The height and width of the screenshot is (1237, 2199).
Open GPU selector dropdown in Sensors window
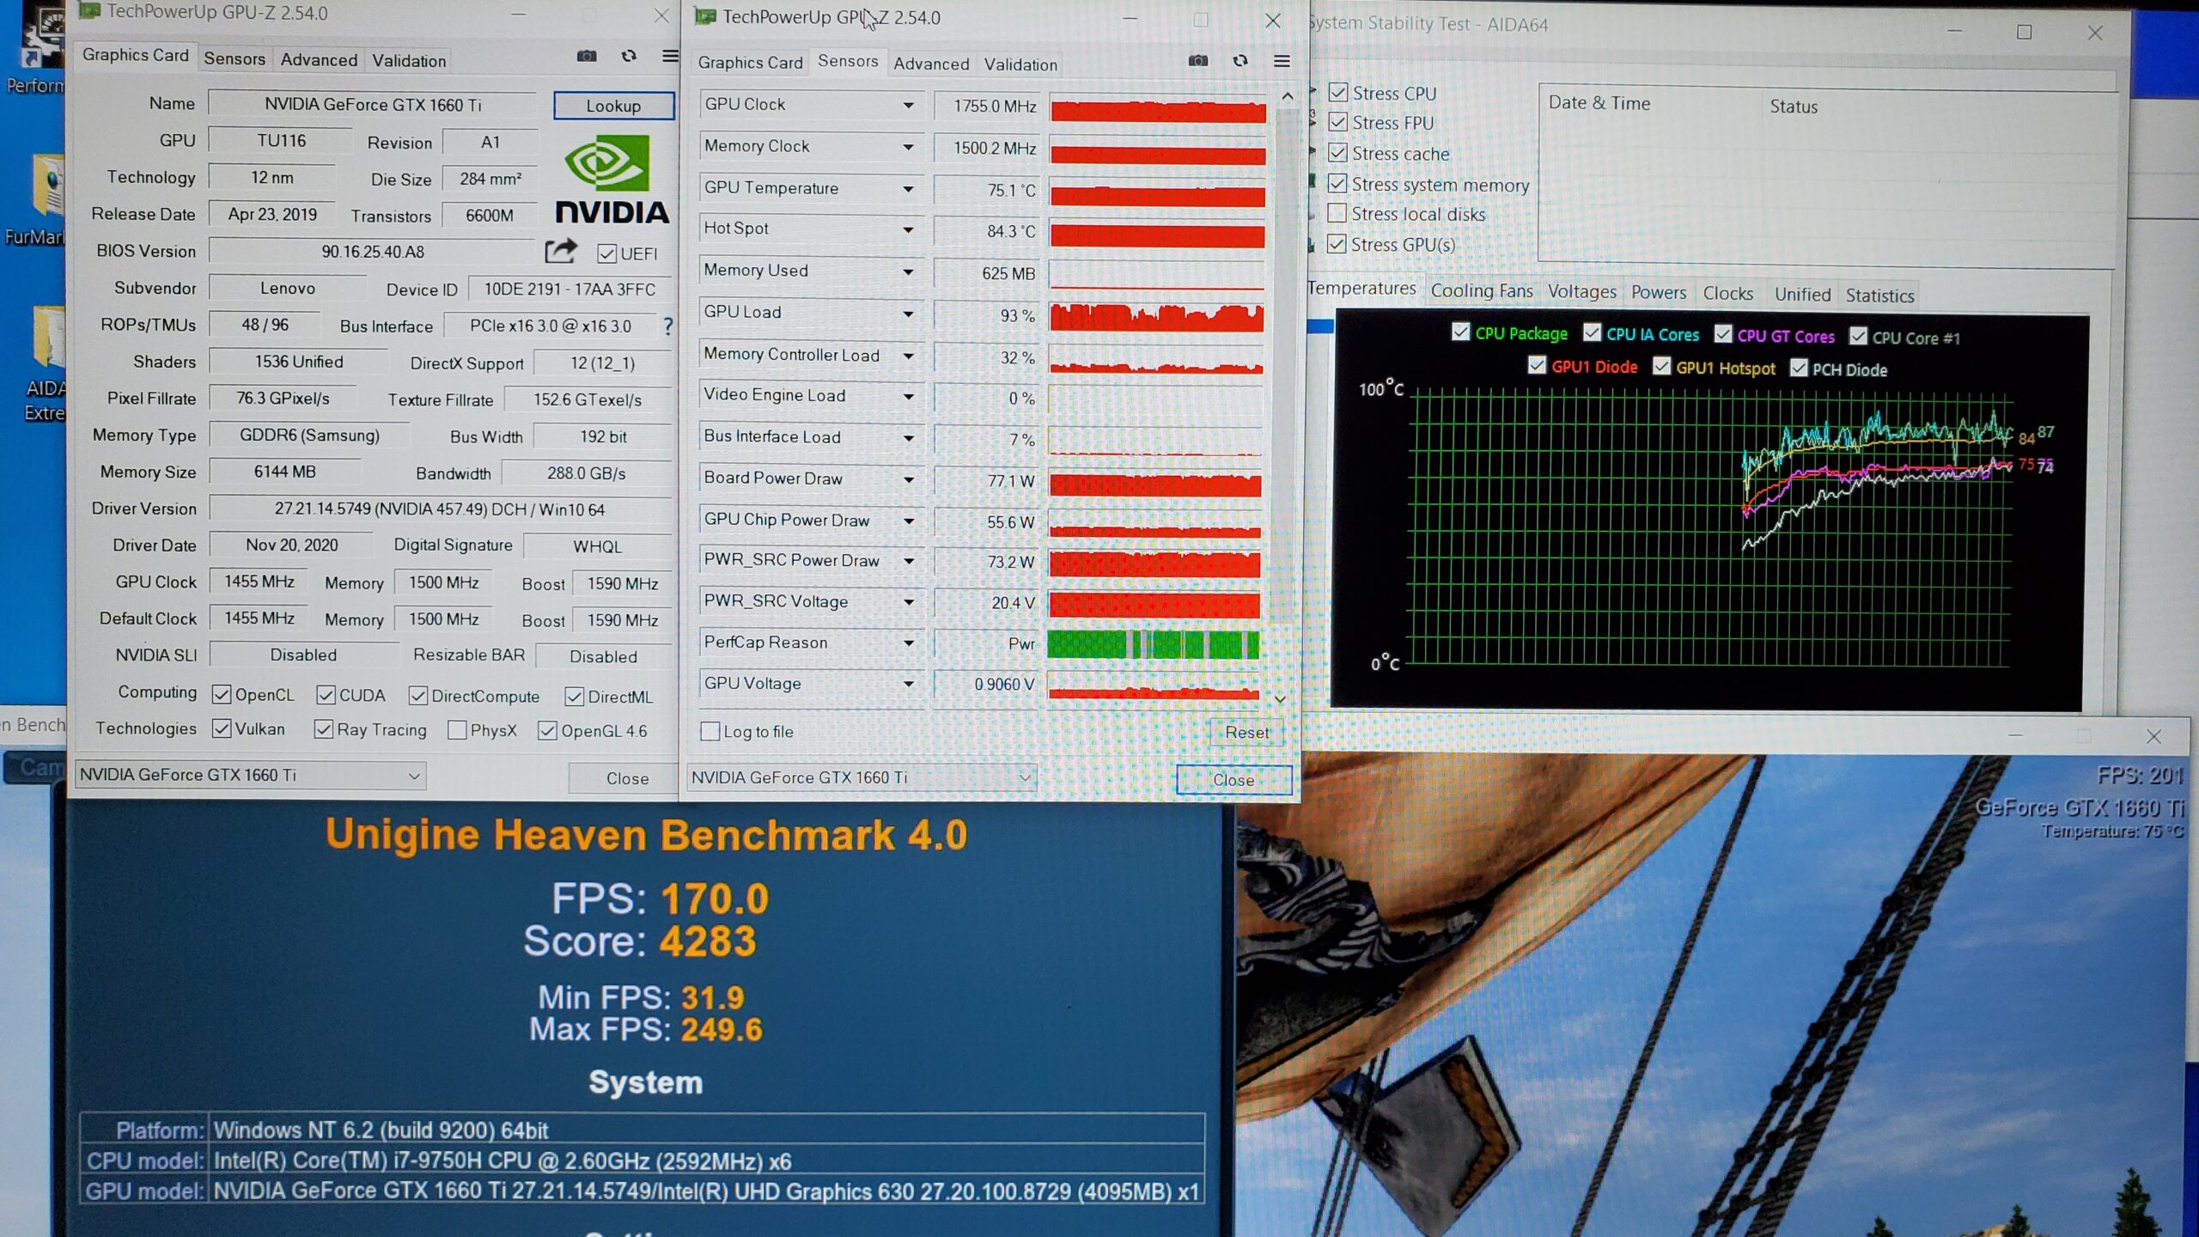coord(1024,777)
